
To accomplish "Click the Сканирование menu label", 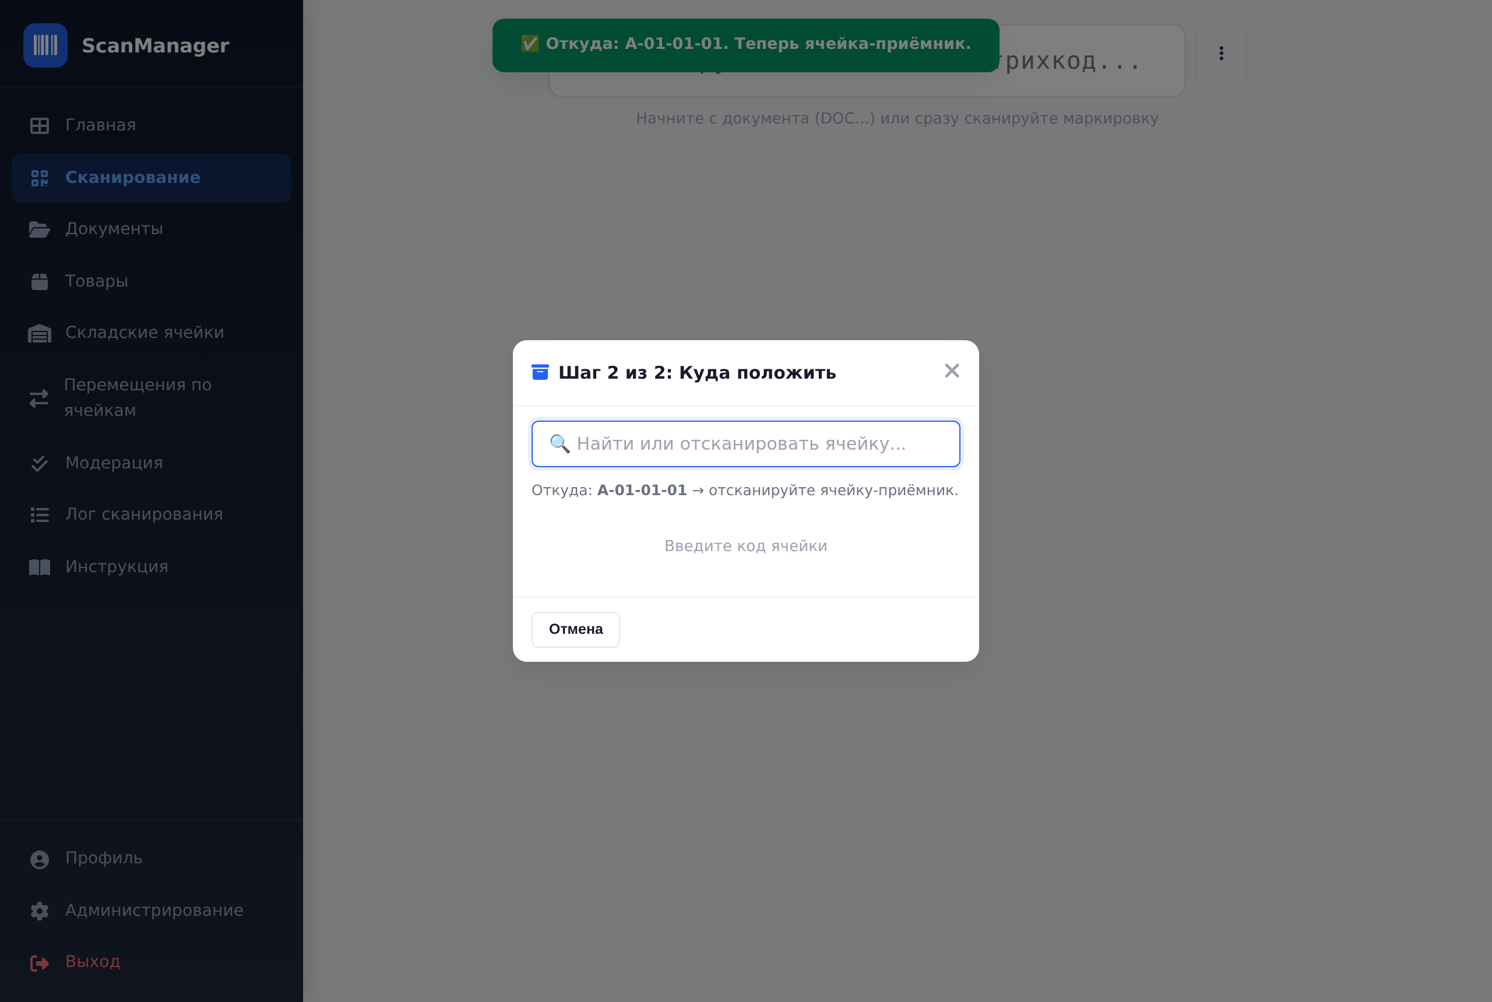I will tap(133, 178).
